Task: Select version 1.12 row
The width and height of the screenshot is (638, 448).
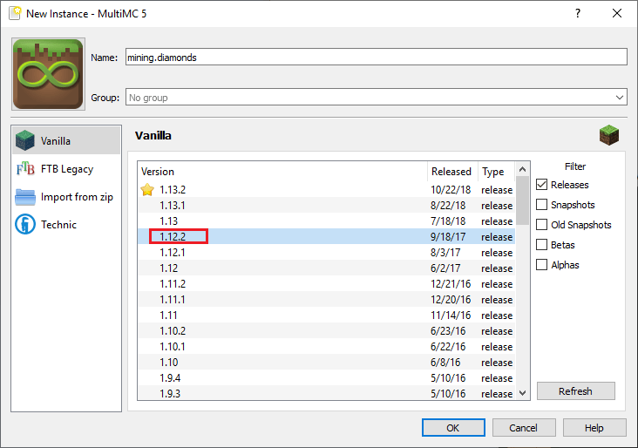Action: point(327,268)
